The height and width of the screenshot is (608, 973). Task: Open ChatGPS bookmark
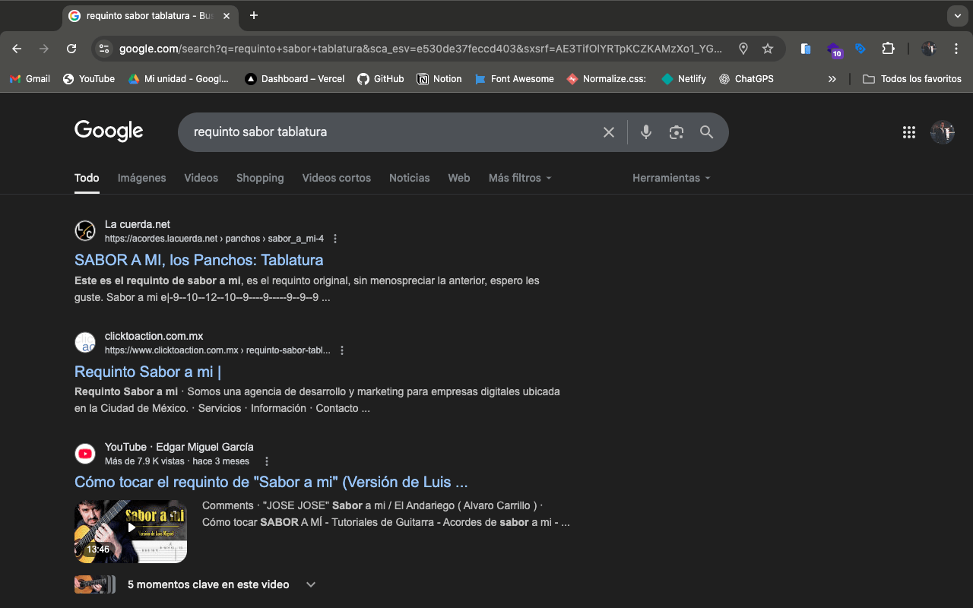pyautogui.click(x=746, y=79)
